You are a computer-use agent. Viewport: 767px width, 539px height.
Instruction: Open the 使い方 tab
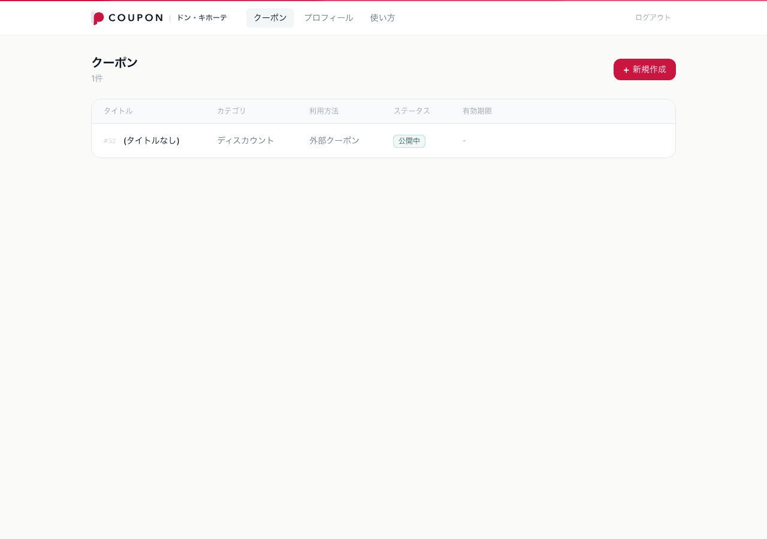click(382, 18)
